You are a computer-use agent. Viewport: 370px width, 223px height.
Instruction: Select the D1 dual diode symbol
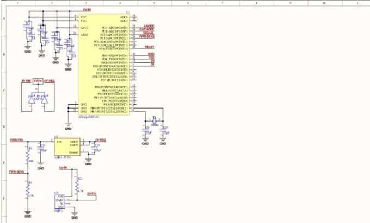38,99
